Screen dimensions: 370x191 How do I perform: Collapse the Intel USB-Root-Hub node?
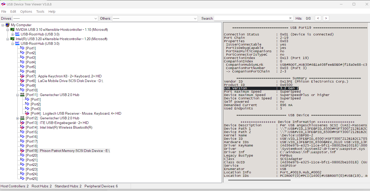12,44
